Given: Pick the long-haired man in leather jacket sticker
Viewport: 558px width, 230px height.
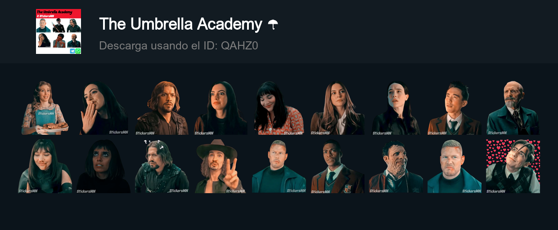Looking at the screenshot, I should 162,108.
